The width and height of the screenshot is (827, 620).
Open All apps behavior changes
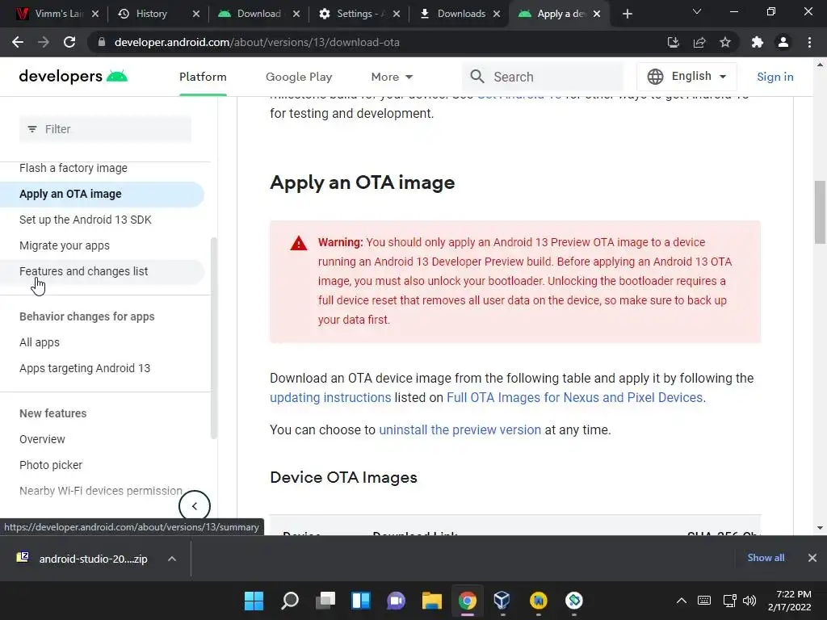[x=40, y=342]
